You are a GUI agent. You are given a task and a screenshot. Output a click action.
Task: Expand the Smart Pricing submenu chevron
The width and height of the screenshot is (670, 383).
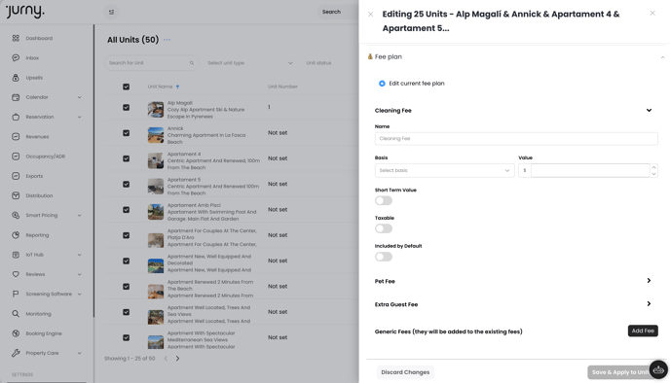79,216
